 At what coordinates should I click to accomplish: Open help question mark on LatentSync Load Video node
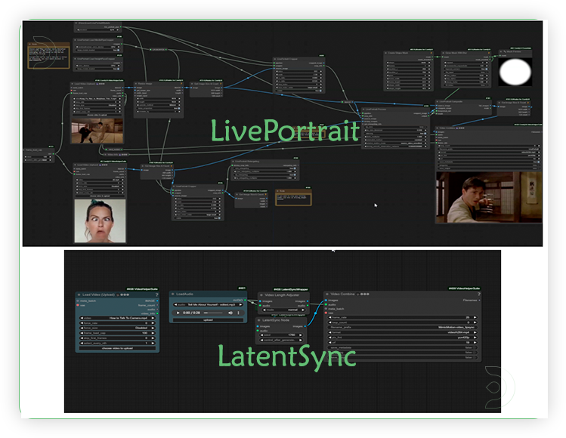click(156, 295)
